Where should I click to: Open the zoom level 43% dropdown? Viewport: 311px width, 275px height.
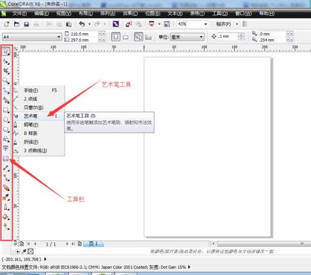coord(206,24)
